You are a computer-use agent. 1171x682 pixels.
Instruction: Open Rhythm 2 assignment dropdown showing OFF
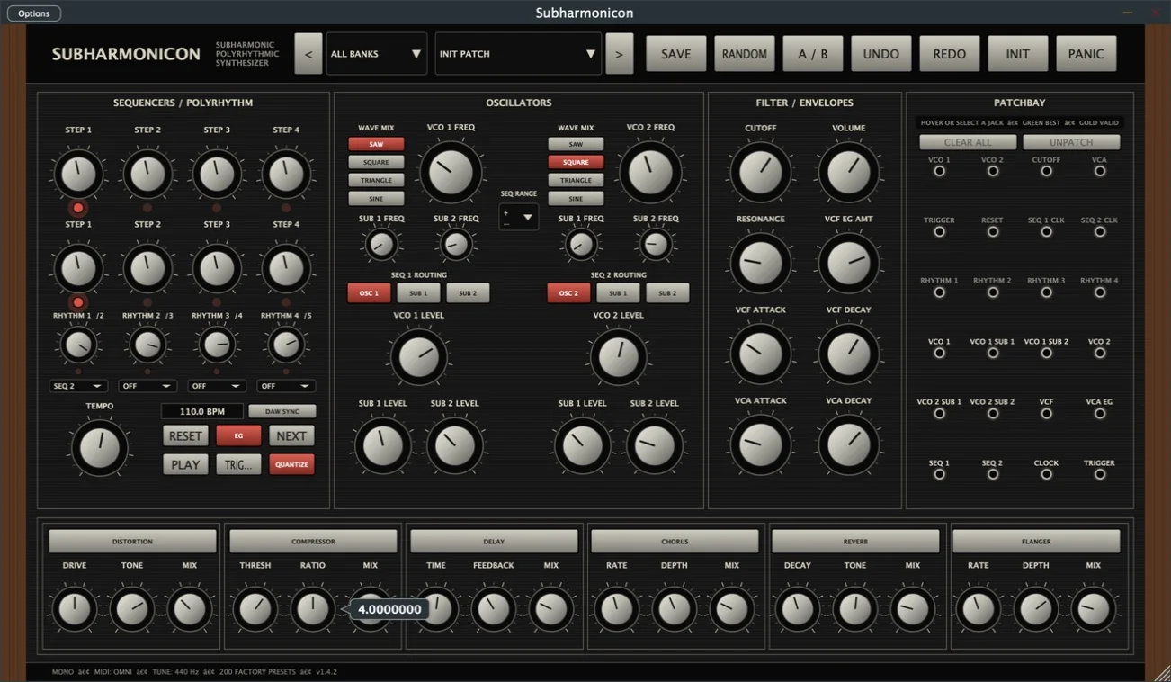tap(147, 386)
